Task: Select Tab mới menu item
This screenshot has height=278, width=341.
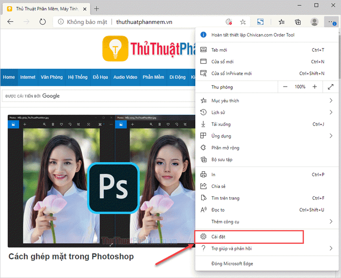Action: click(267, 50)
